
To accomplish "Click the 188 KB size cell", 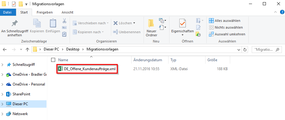I will (x=222, y=69).
